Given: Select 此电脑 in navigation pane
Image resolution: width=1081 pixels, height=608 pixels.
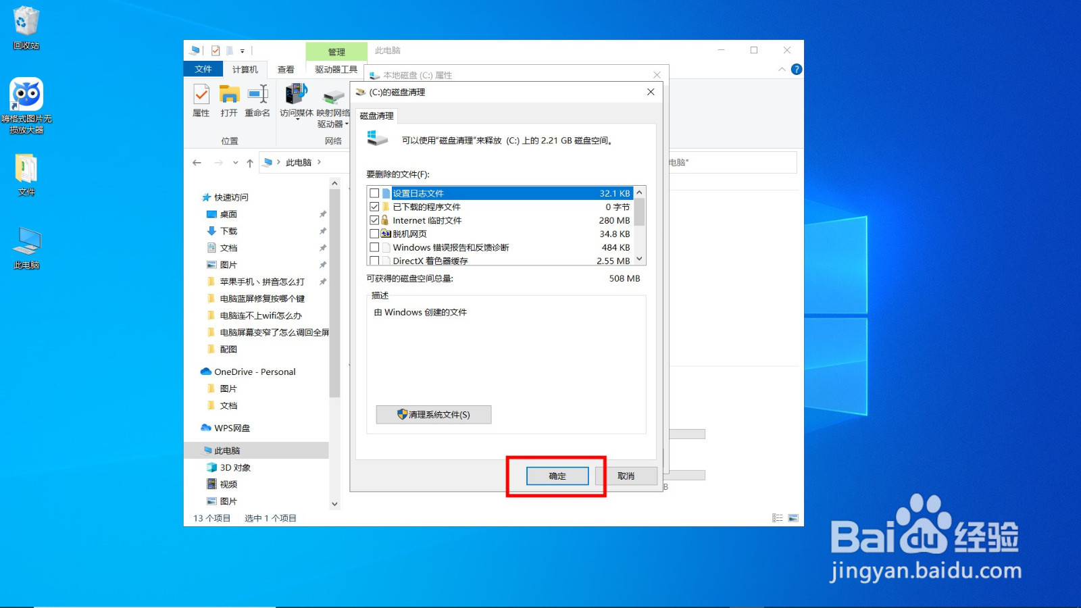Looking at the screenshot, I should coord(227,451).
